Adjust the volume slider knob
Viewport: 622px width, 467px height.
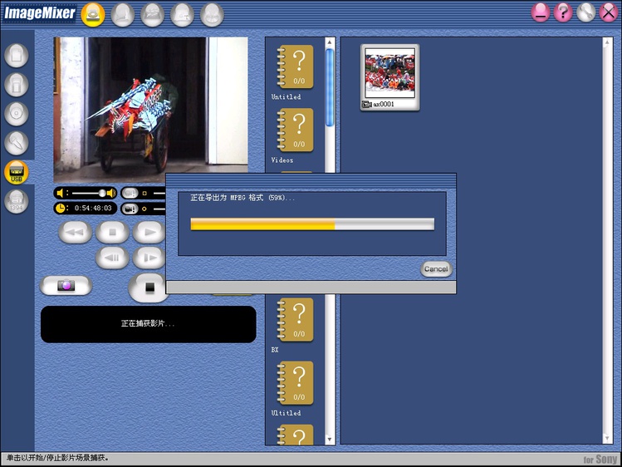[102, 193]
